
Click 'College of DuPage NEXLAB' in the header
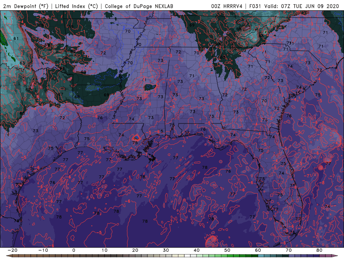click(139, 6)
